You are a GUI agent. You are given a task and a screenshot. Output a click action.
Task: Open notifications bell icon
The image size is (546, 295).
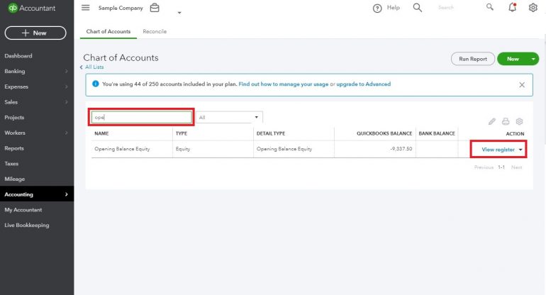[513, 8]
